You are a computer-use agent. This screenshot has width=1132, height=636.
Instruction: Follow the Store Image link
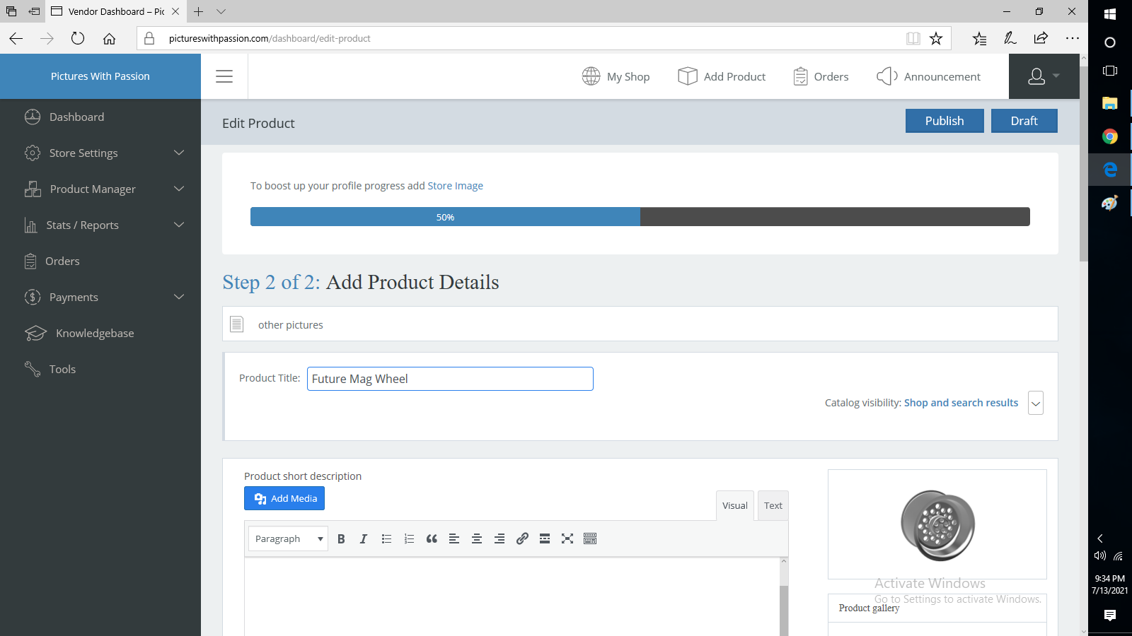coord(455,186)
